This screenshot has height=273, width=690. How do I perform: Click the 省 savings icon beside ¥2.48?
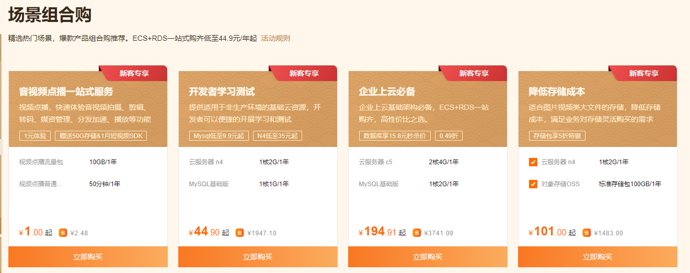point(63,233)
